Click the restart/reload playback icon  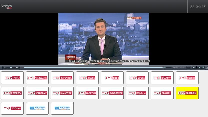pyautogui.click(x=5, y=68)
